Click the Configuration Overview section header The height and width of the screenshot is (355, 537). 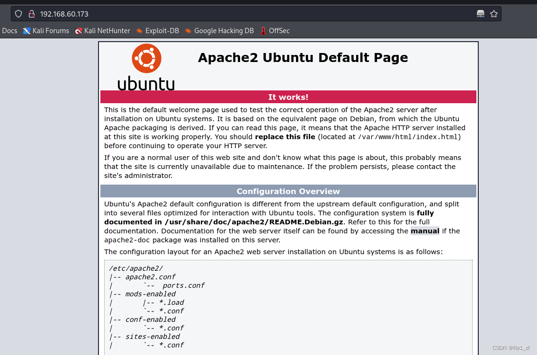(288, 191)
